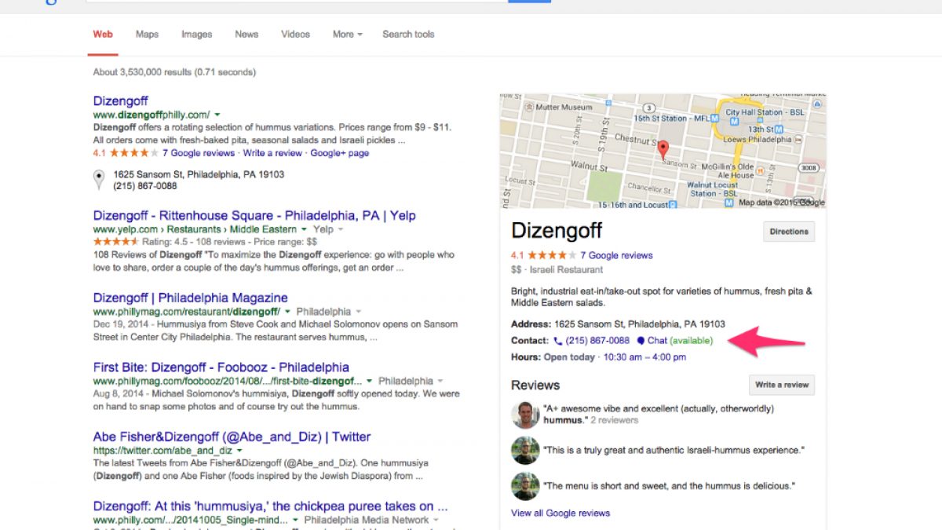Click the star rating in knowledge panel
942x530 pixels.
[552, 255]
